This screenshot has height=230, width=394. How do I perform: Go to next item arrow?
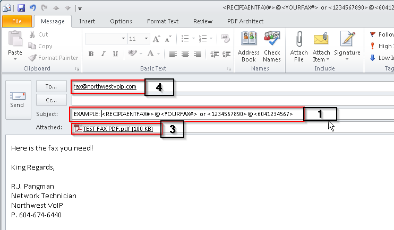click(x=67, y=8)
